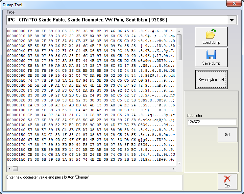Open the Type dropdown arrow

click(x=232, y=20)
